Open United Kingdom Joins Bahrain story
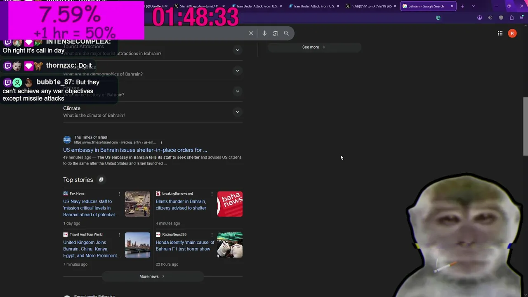 click(x=92, y=249)
